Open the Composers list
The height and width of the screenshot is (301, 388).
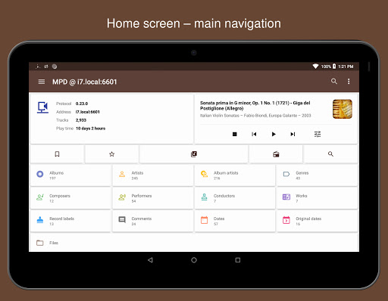tap(70, 198)
